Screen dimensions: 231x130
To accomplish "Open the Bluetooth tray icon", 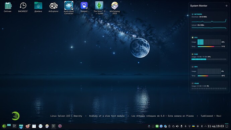I will coord(202,126).
